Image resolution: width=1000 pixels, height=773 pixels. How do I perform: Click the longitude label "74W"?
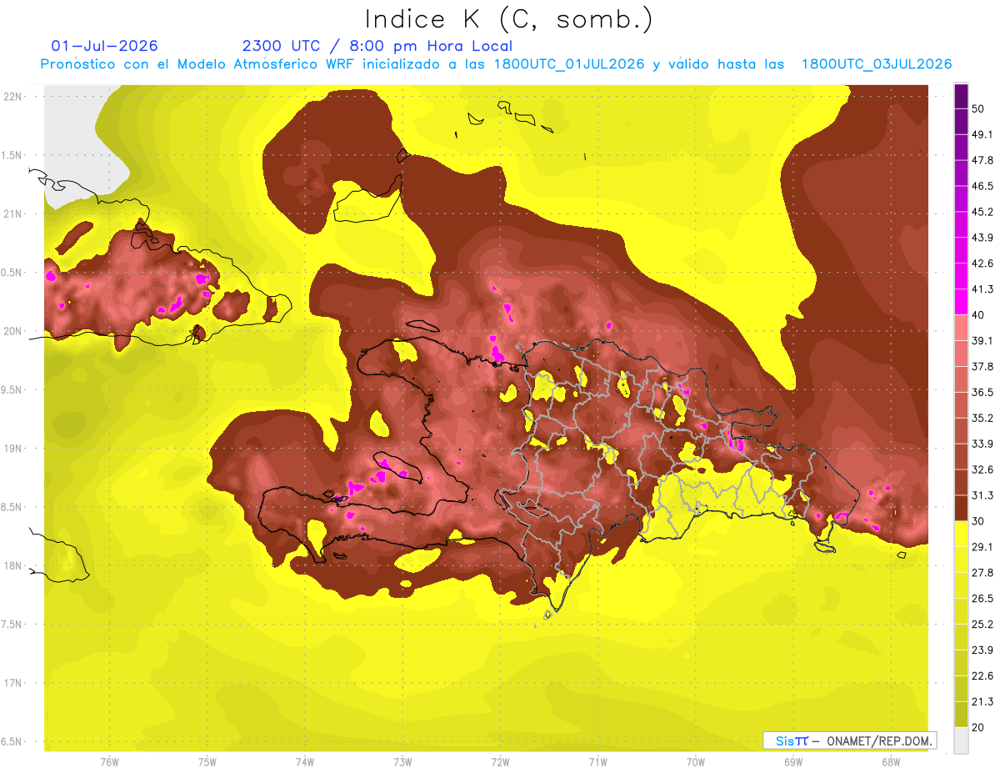click(304, 761)
